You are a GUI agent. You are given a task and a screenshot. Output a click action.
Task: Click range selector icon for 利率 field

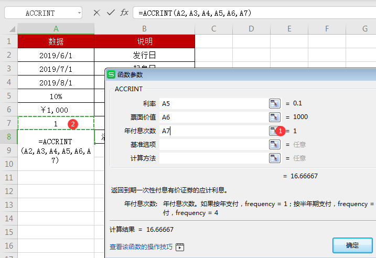pyautogui.click(x=274, y=103)
